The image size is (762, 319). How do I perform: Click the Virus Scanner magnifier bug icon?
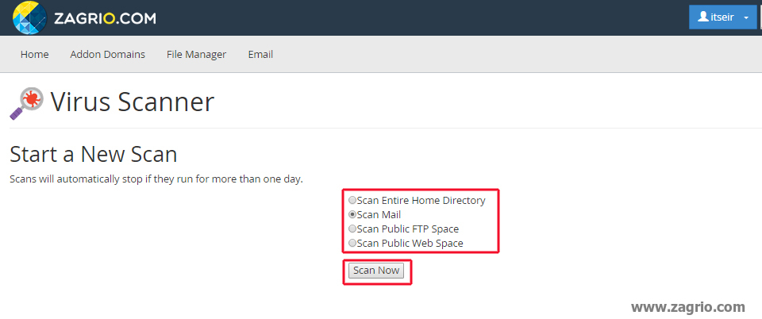[27, 103]
